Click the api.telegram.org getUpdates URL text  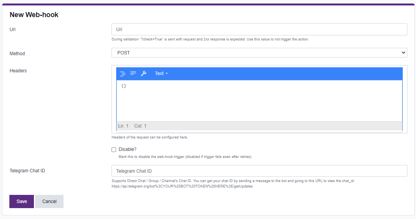pyautogui.click(x=182, y=186)
